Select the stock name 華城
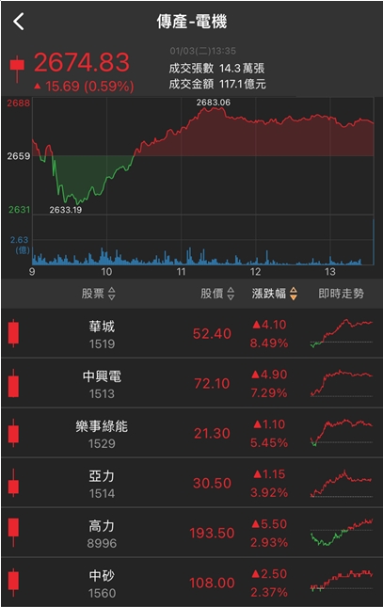Screen dimensions: 383x607 pyautogui.click(x=102, y=327)
